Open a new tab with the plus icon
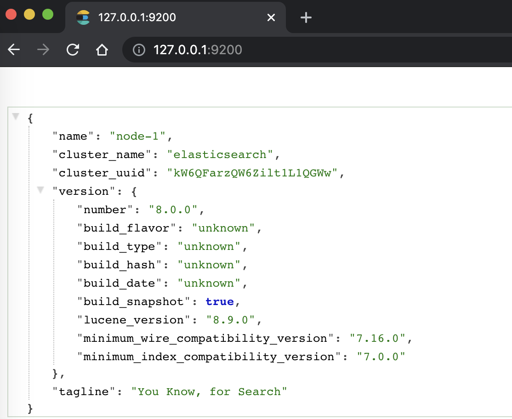Screen dimensions: 512x419 (306, 17)
